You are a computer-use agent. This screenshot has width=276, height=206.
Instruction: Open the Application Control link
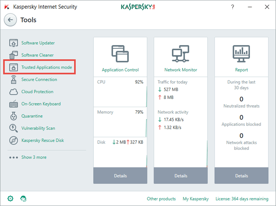tap(120, 70)
